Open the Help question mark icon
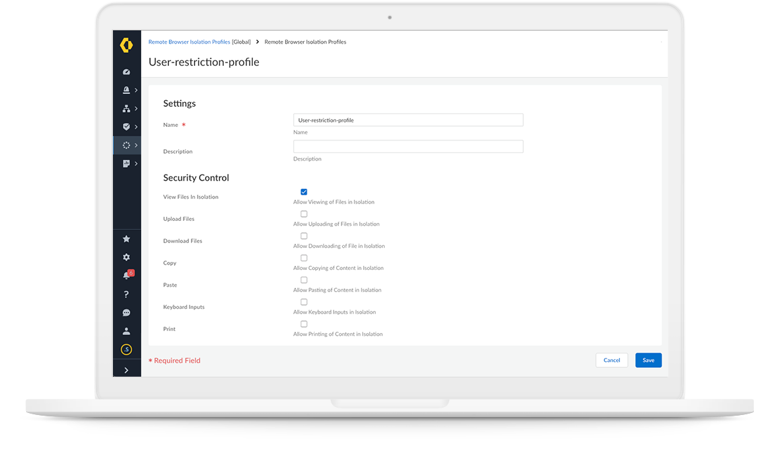This screenshot has height=458, width=780. [x=126, y=293]
